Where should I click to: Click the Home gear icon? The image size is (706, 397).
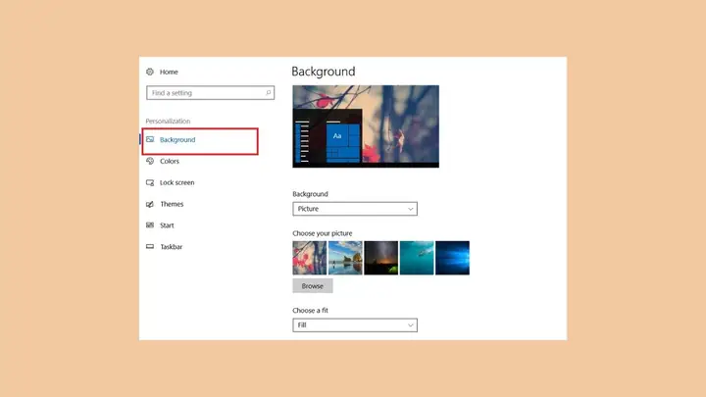(x=150, y=72)
